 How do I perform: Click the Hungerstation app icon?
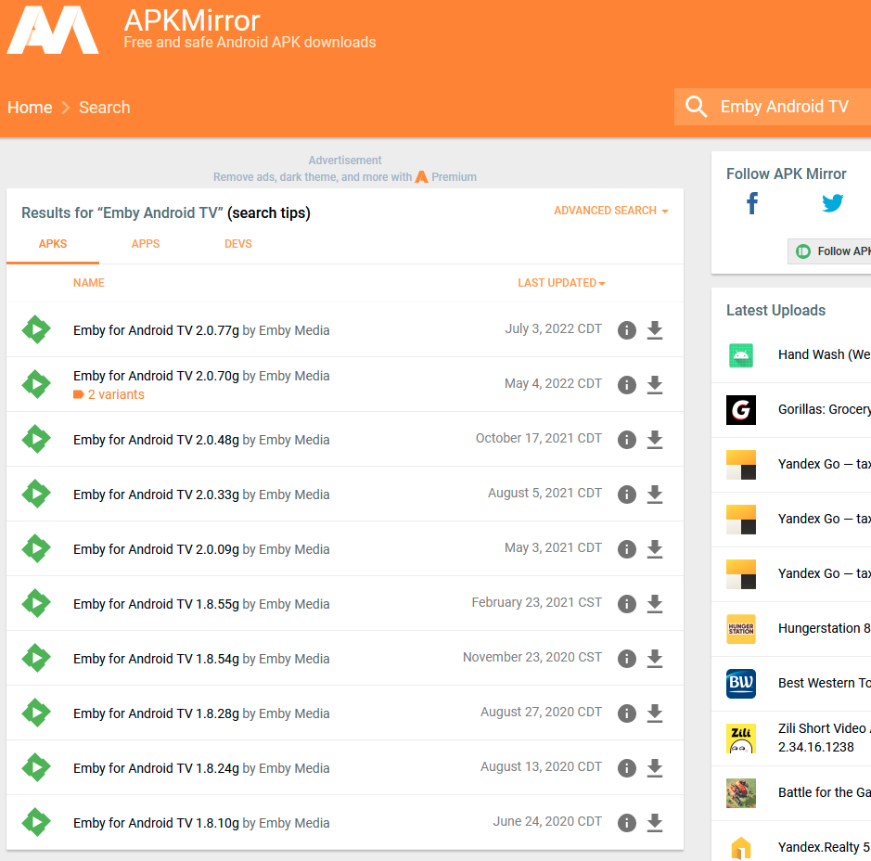pos(741,629)
